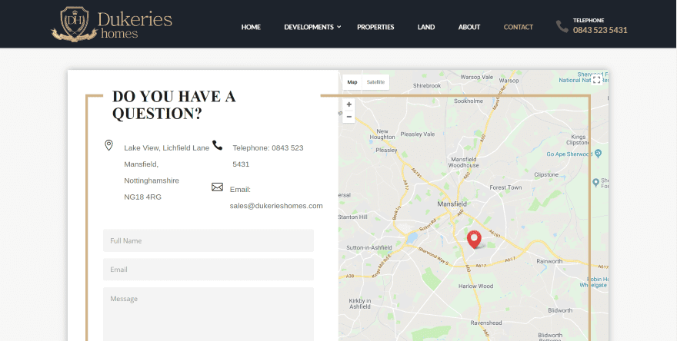
Task: Switch map to Map view
Action: point(352,81)
